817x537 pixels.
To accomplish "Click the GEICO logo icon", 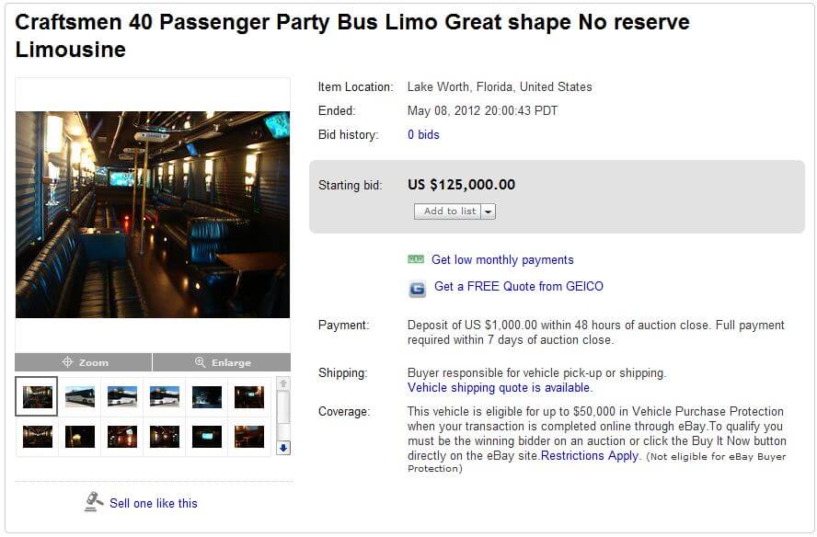I will pos(418,288).
